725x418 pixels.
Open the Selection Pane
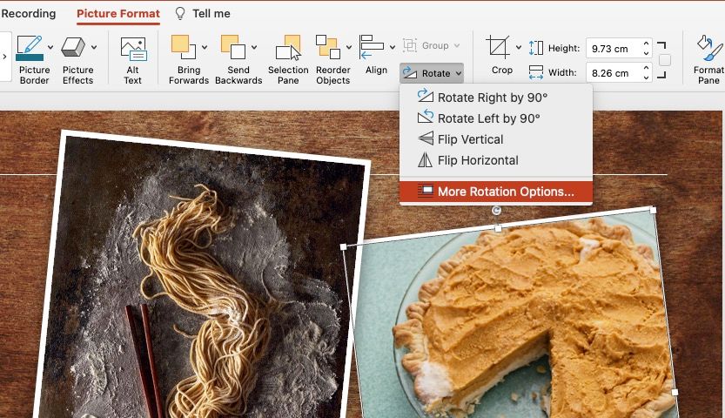click(288, 61)
